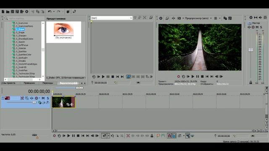Screen dimensions: 269x151
Task: Select S_Sharpen in the effects list
Action: point(21,36)
